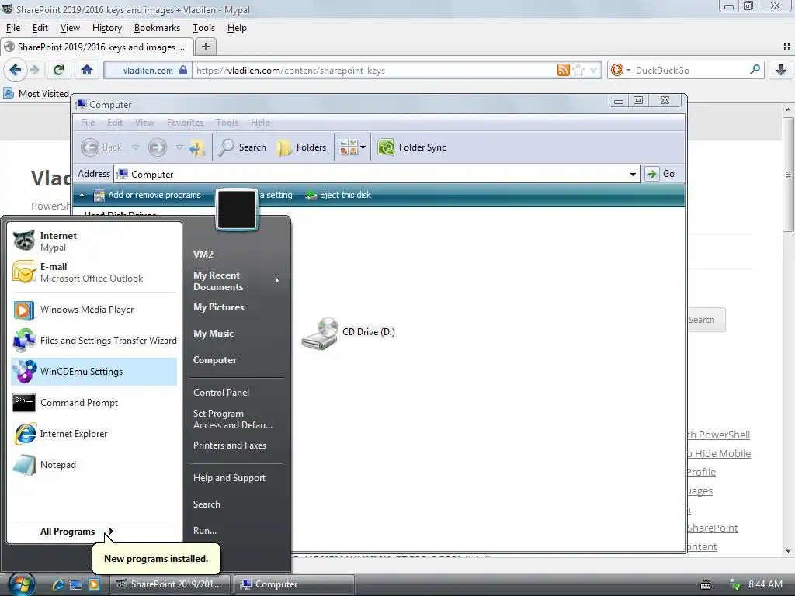
Task: Open Back history dropdown arrow
Action: click(135, 147)
